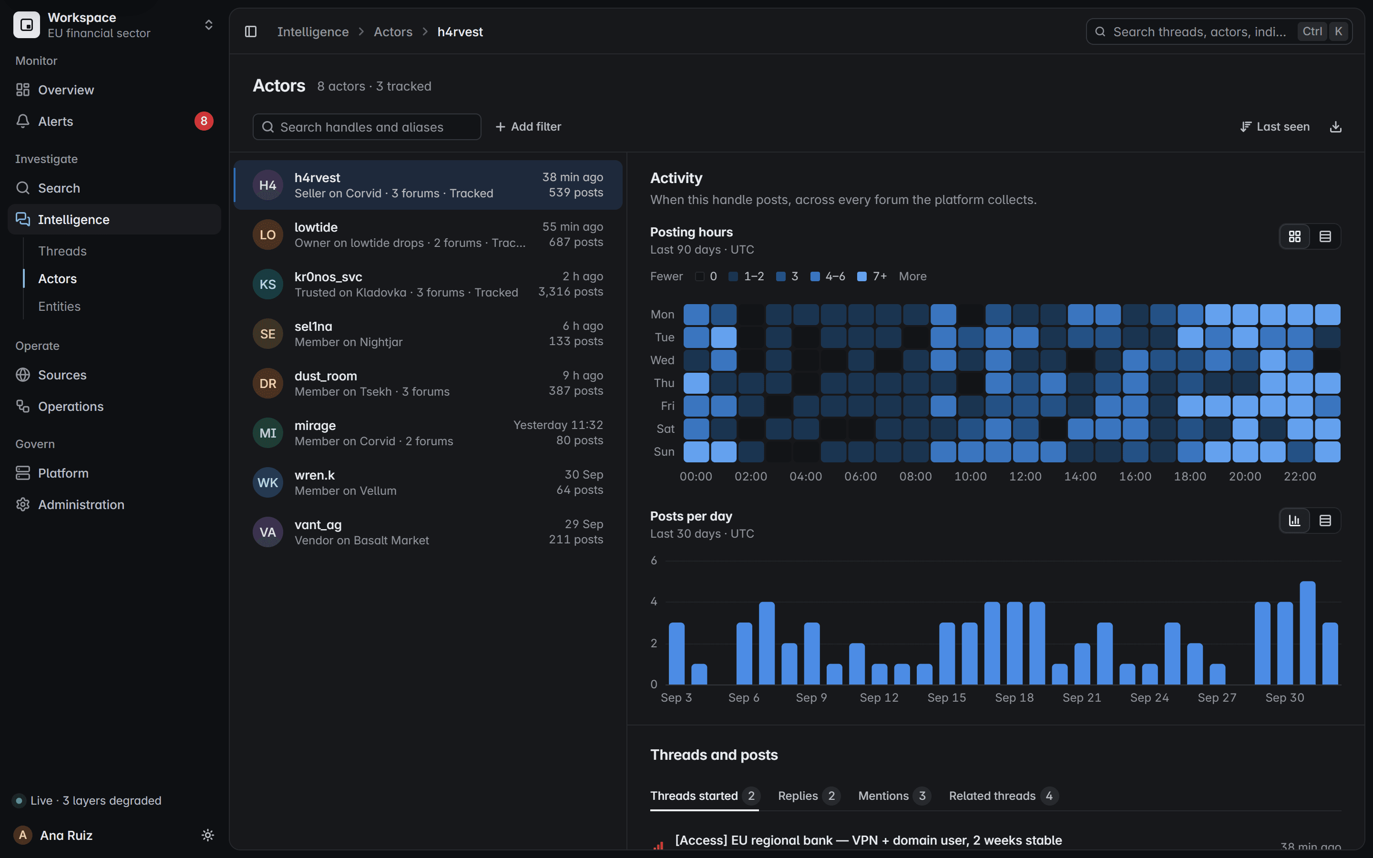Screen dimensions: 1373x858
Task: Click the H4 avatar for h4rvest
Action: pyautogui.click(x=268, y=185)
